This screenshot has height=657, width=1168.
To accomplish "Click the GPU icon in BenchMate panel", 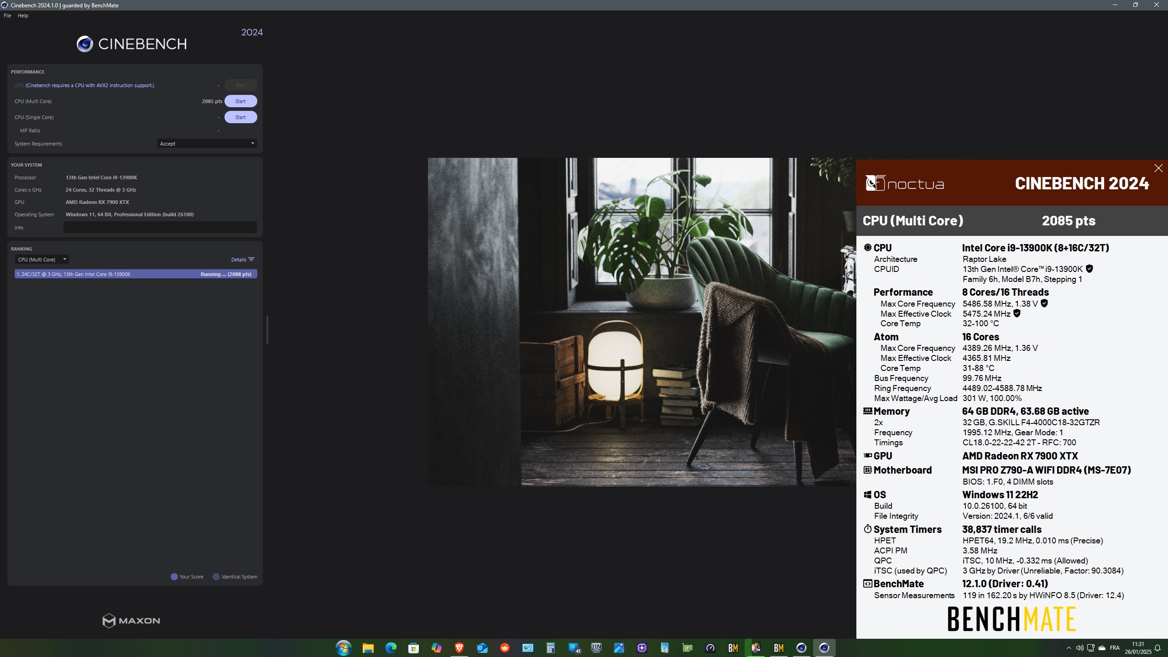I will (x=867, y=455).
